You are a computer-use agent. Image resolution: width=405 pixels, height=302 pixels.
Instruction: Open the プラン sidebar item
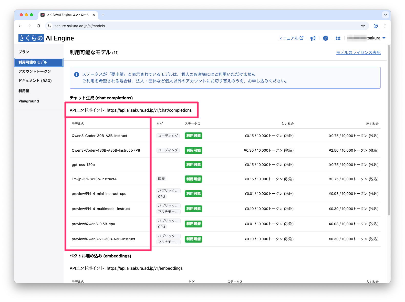[x=24, y=52]
